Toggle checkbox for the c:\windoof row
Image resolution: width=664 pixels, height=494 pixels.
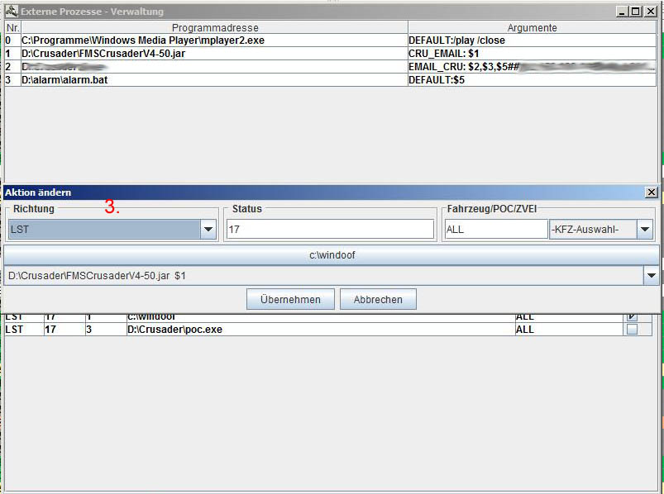[632, 316]
